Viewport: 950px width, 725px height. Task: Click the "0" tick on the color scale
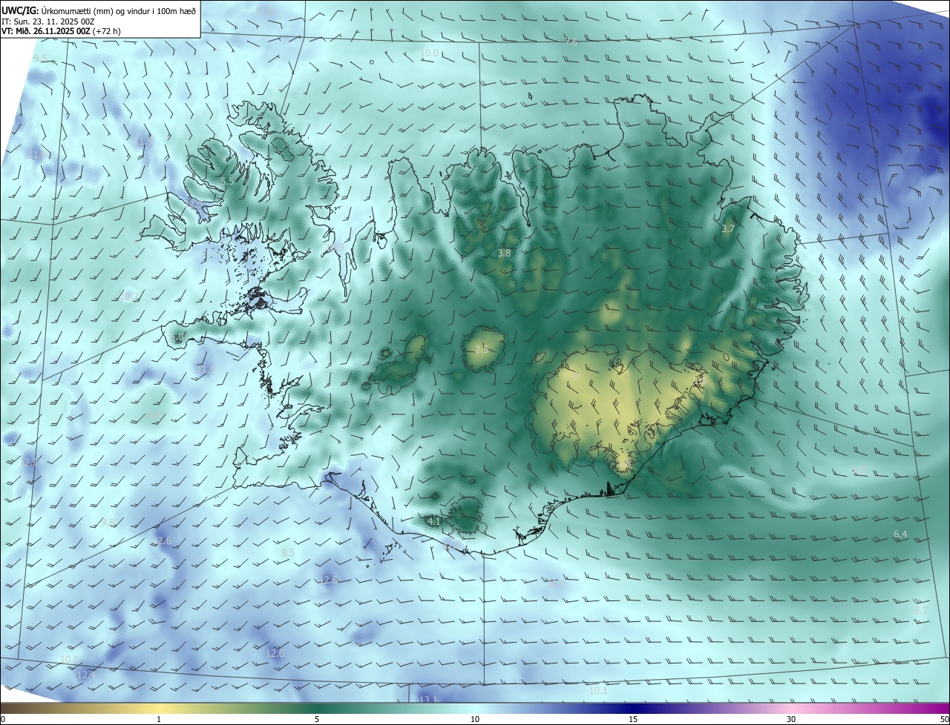tap(3, 719)
